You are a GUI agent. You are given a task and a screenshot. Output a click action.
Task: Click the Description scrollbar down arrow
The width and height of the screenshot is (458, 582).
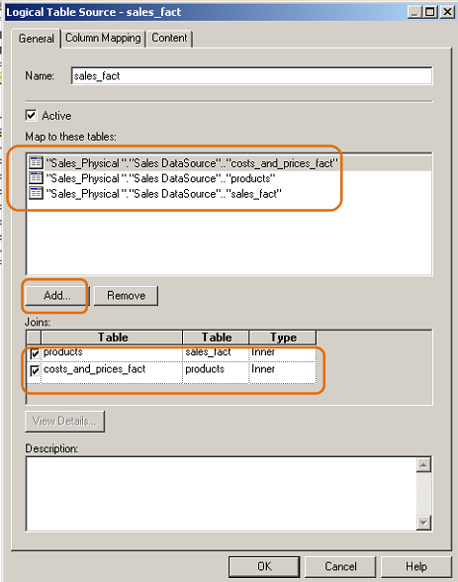[423, 523]
